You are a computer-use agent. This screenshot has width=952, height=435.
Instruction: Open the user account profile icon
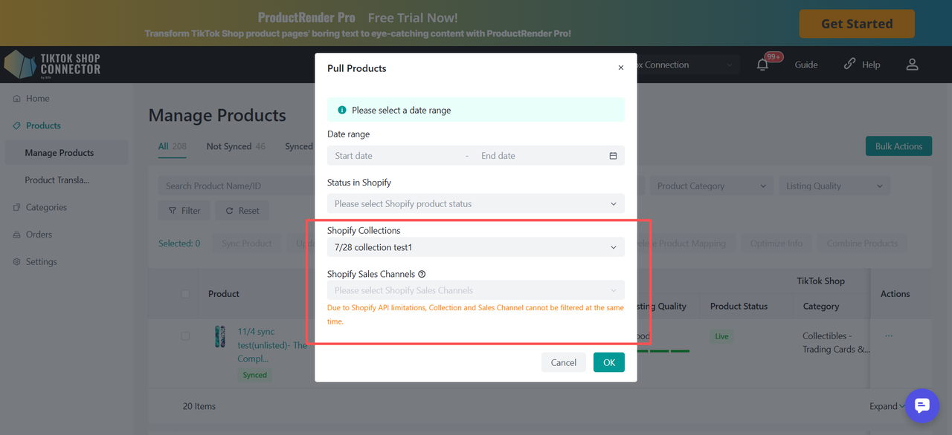pyautogui.click(x=913, y=65)
